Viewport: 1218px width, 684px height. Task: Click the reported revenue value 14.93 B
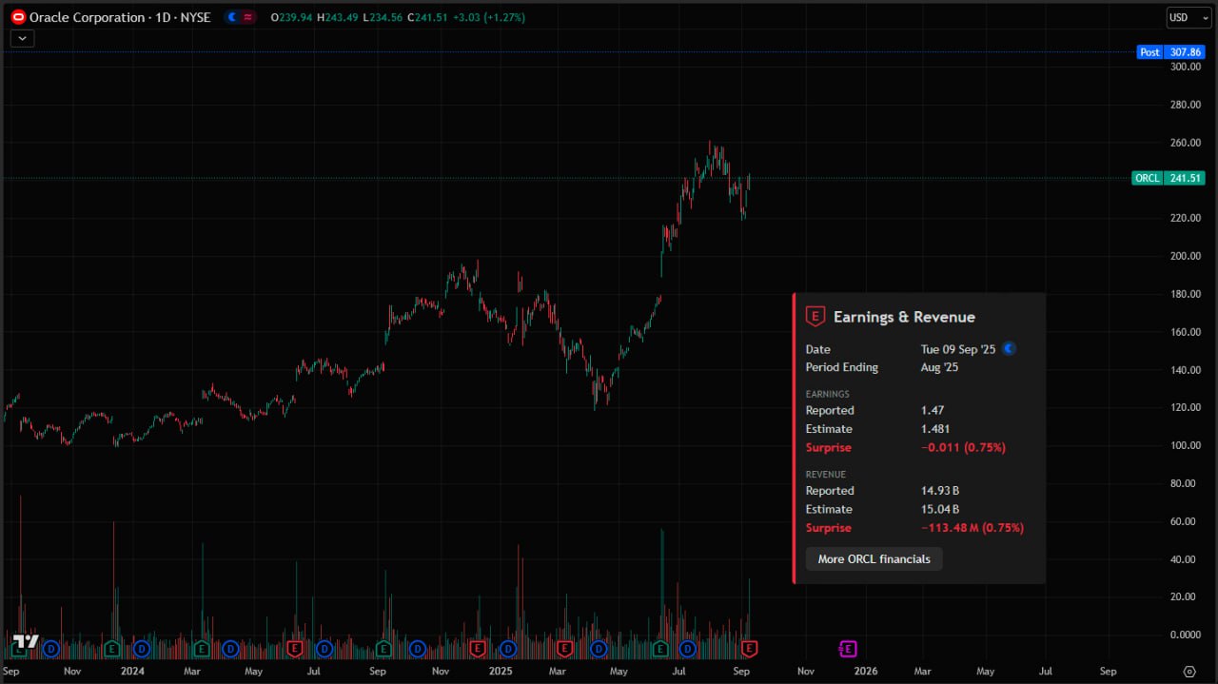point(940,491)
